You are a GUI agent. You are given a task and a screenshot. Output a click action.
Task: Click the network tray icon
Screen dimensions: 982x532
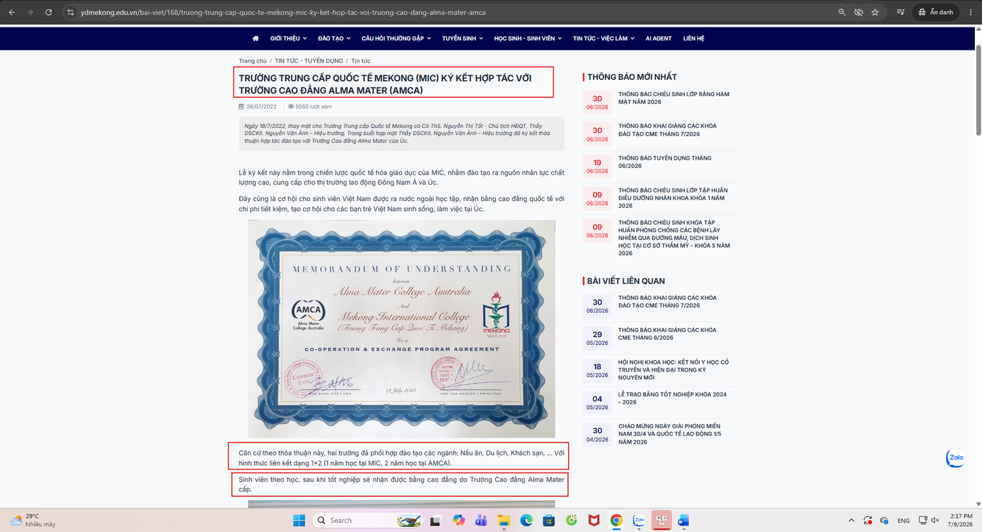point(922,520)
